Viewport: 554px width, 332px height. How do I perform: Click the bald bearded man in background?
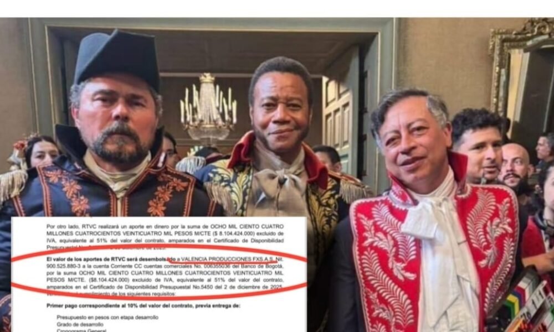516,166
